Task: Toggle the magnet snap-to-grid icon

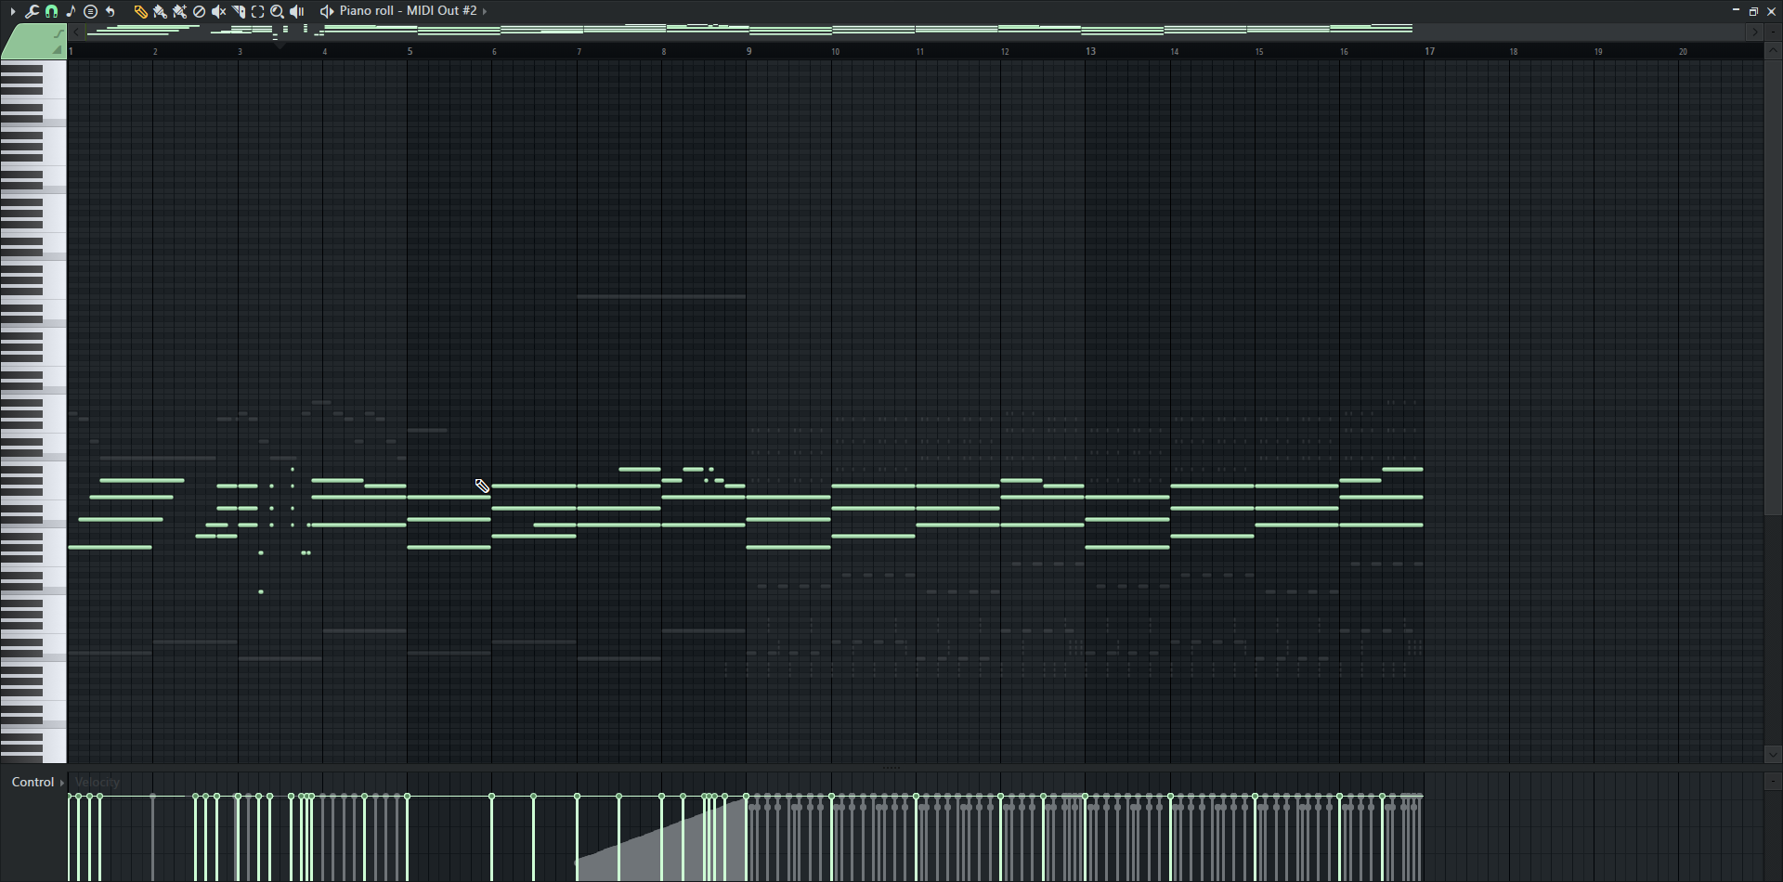Action: [x=52, y=11]
